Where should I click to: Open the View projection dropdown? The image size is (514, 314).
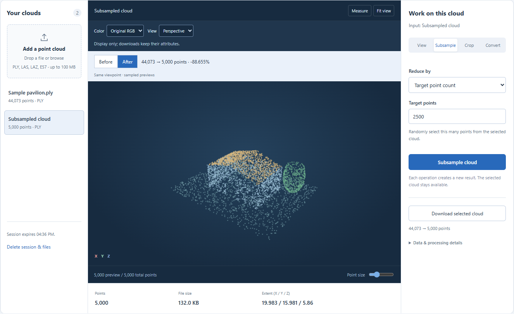[176, 31]
